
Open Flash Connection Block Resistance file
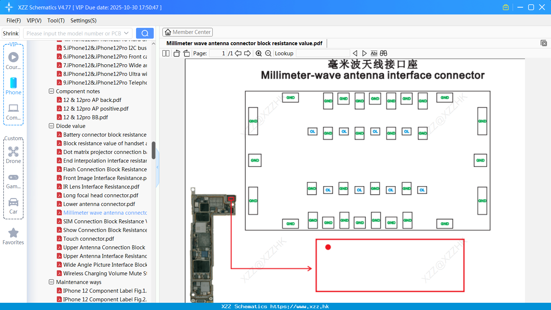102,169
